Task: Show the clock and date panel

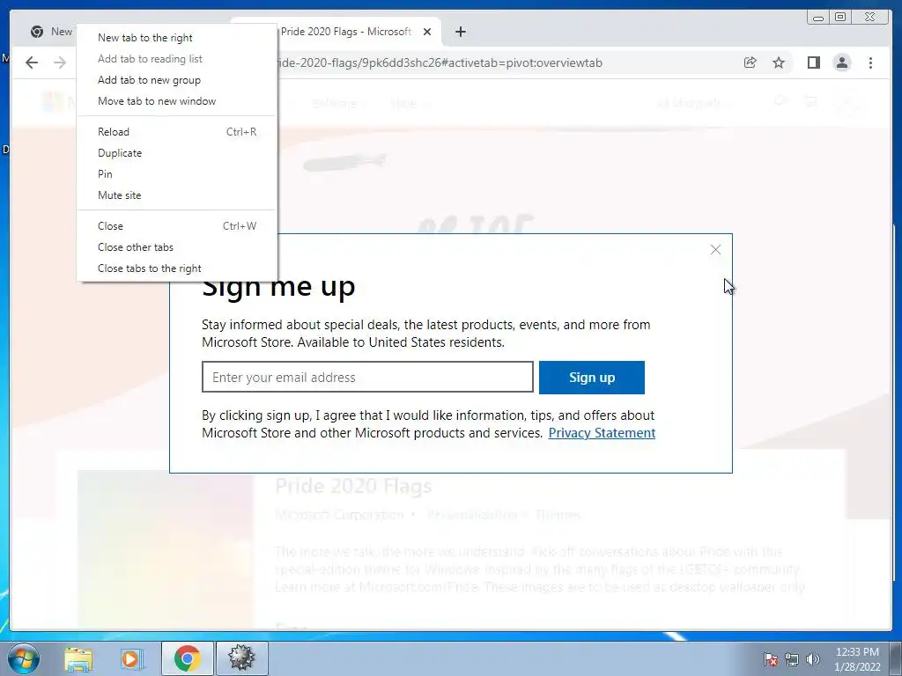Action: click(857, 659)
